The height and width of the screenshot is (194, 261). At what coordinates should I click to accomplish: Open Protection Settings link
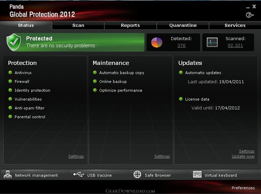pos(76,156)
